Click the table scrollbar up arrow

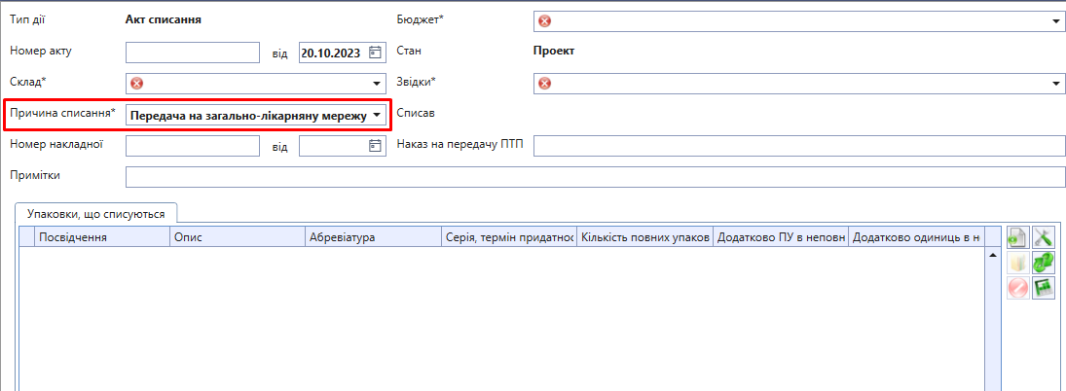point(992,255)
